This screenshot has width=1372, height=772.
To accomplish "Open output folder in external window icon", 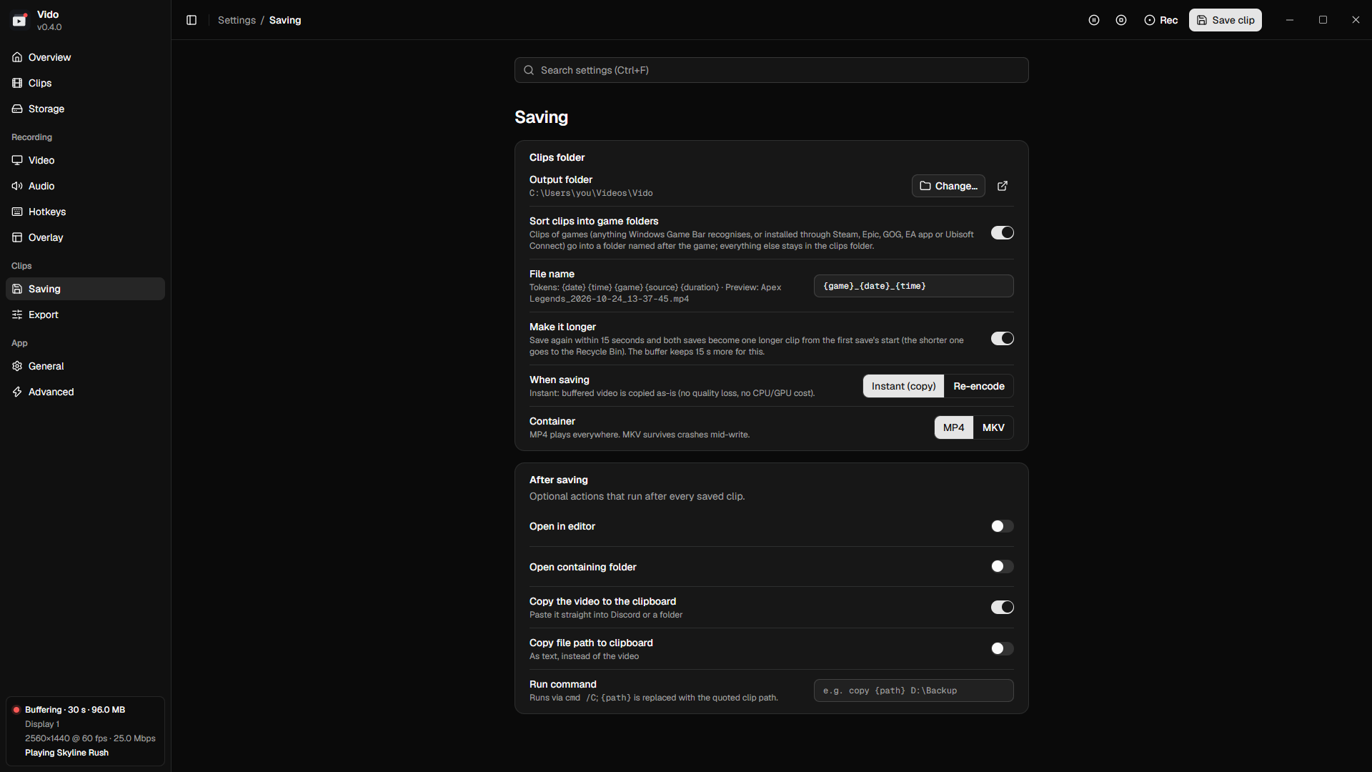I will coord(1003,186).
